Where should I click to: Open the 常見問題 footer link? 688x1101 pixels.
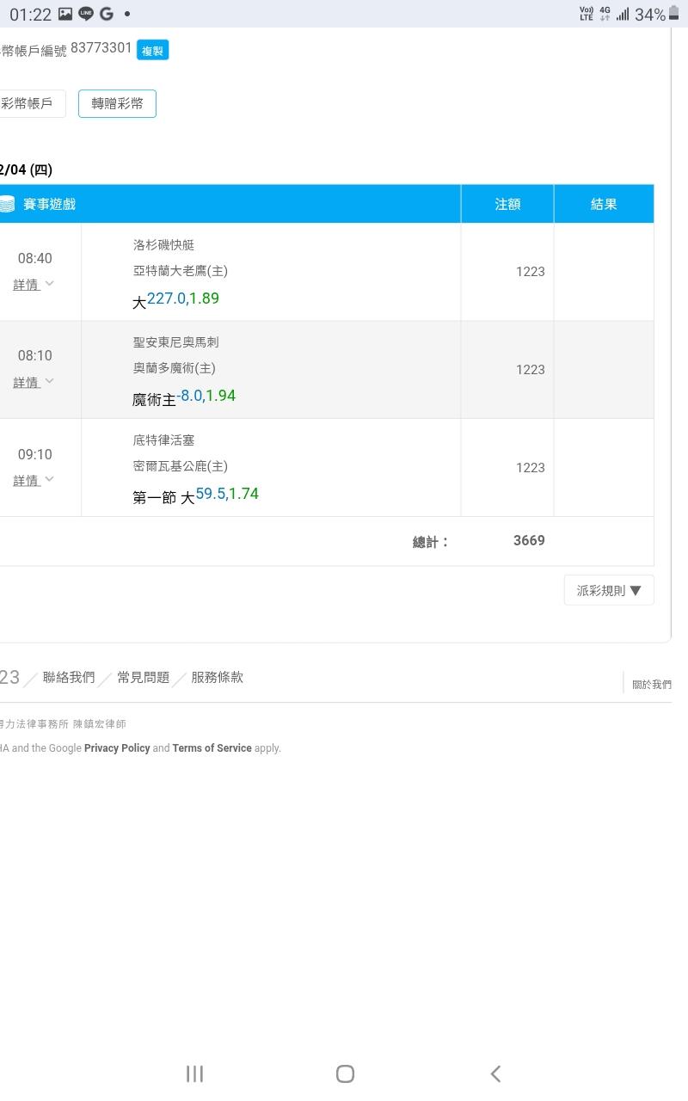(144, 677)
